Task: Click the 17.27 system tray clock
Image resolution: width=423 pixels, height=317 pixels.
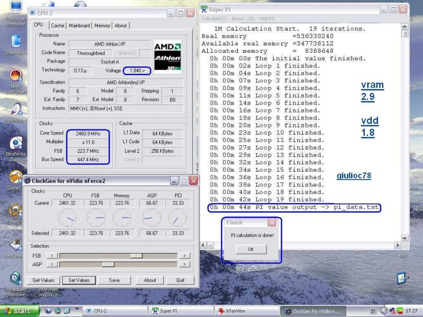Action: (x=411, y=311)
